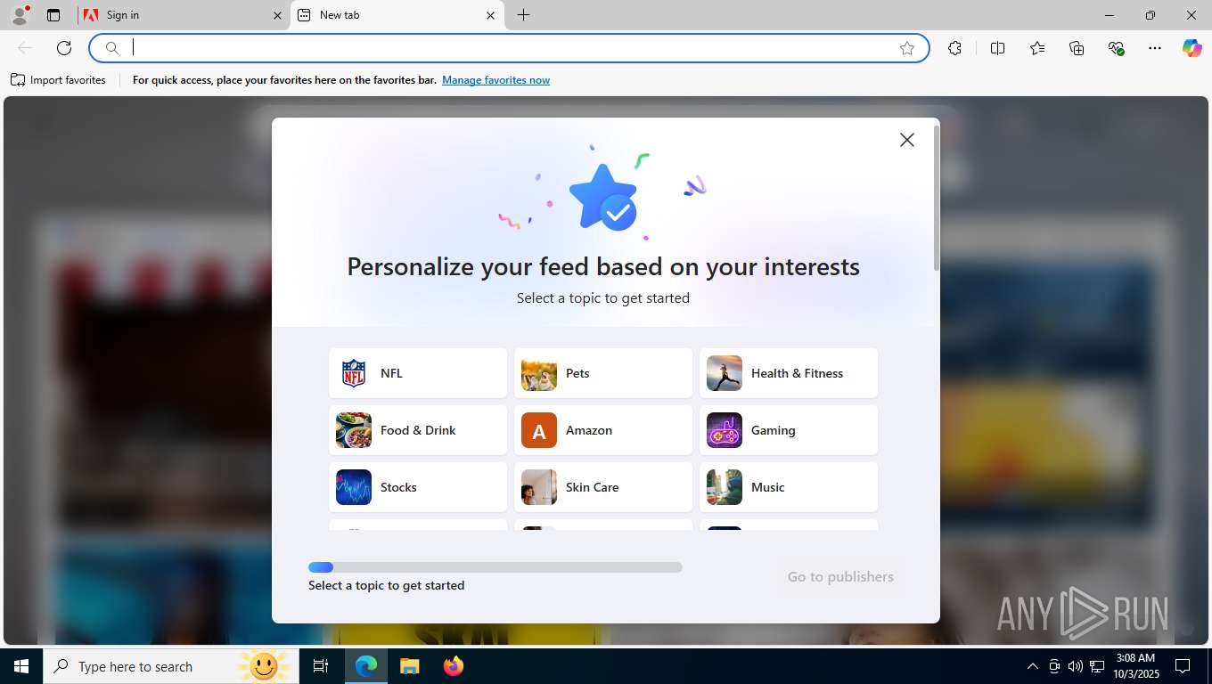
Task: Open Microsoft Edge from taskbar
Action: coord(366,666)
